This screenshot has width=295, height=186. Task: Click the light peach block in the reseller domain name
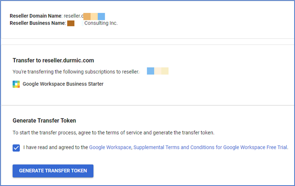point(94,17)
